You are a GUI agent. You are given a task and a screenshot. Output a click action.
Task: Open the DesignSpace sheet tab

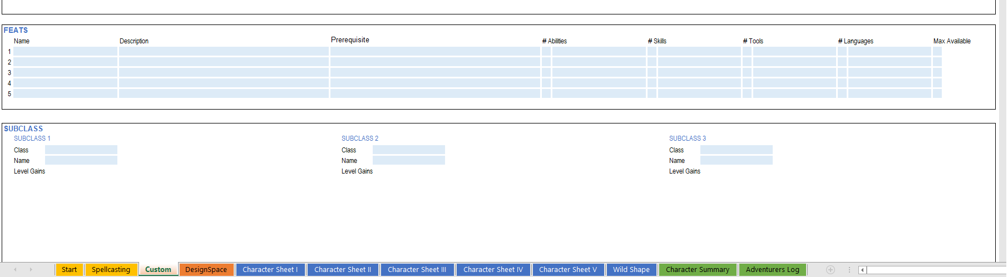tap(206, 270)
